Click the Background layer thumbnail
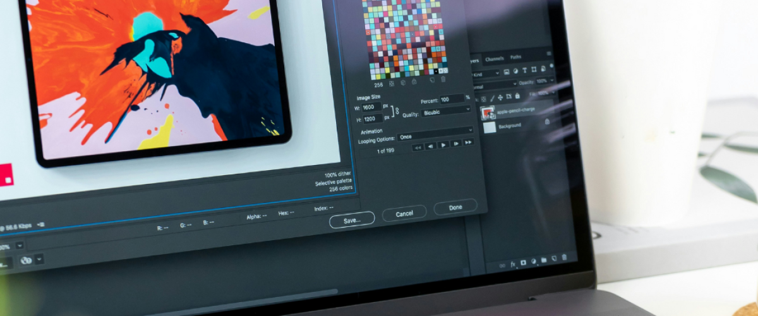The image size is (758, 316). (490, 128)
